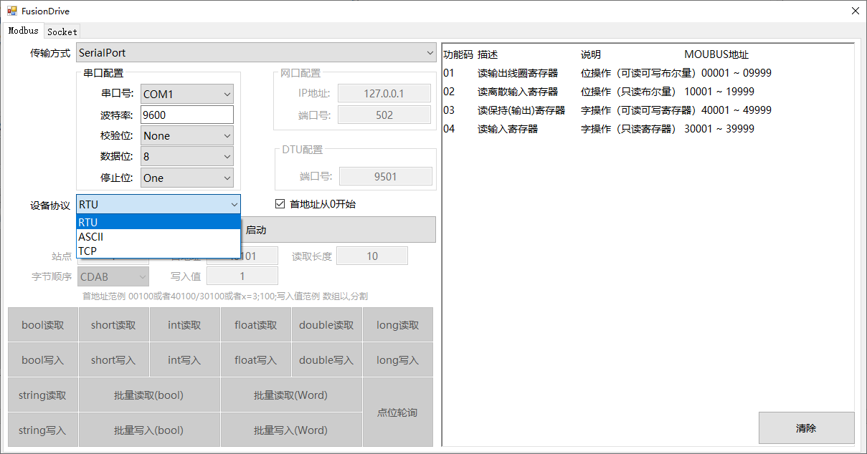Click the 批量写入(bool) button

149,430
